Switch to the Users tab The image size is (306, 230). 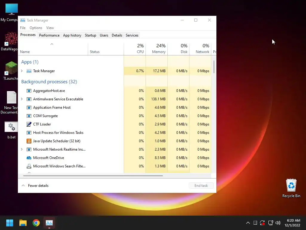pos(104,35)
